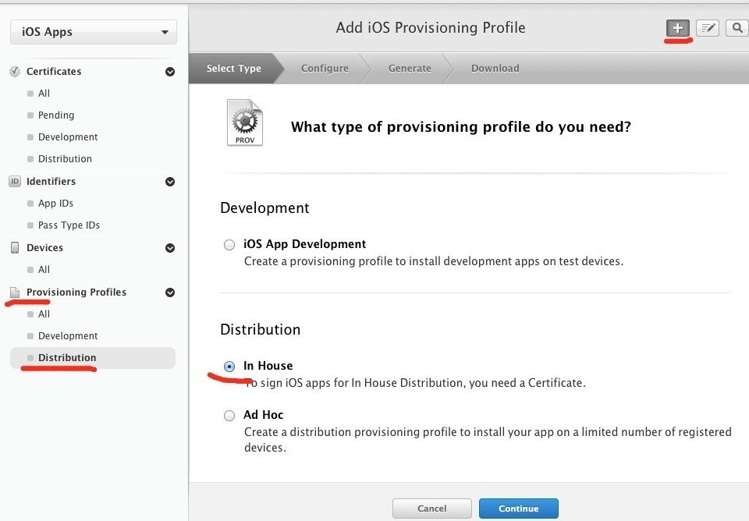Select the In House radio button
Image resolution: width=749 pixels, height=521 pixels.
coord(229,367)
